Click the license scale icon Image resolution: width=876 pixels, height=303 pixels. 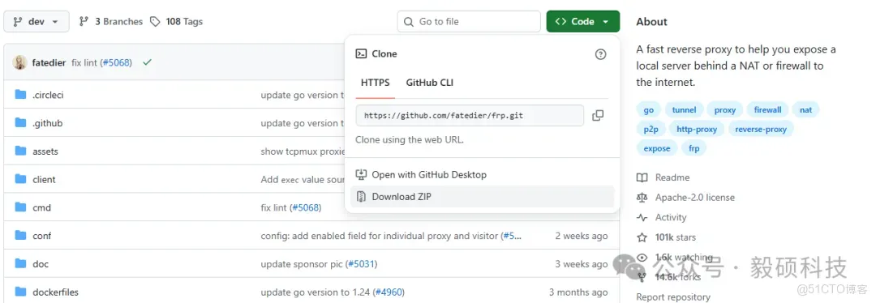tap(642, 198)
